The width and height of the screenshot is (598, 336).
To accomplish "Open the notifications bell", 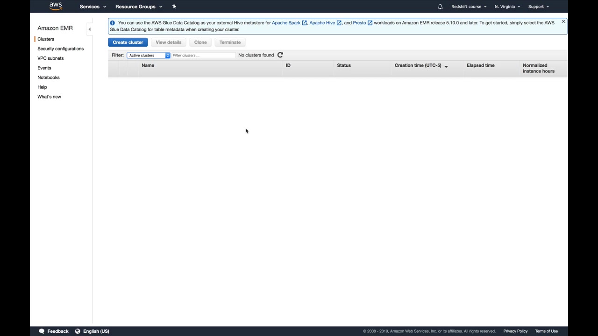I will pos(440,7).
